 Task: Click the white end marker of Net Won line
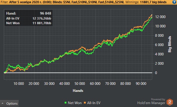[x=152, y=17]
